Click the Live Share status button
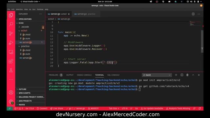This screenshot has height=118, width=210. click(56, 108)
